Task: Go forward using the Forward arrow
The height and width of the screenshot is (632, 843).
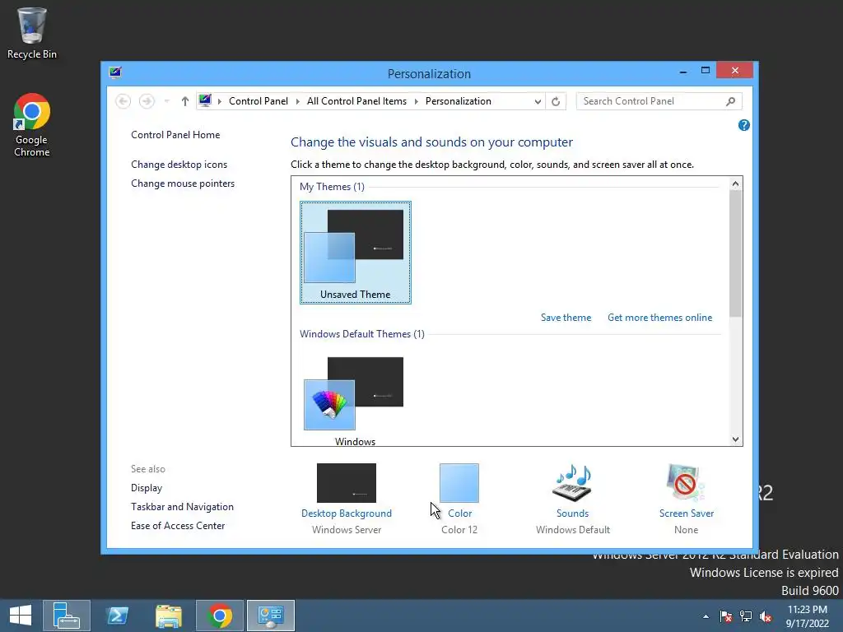Action: tap(147, 101)
